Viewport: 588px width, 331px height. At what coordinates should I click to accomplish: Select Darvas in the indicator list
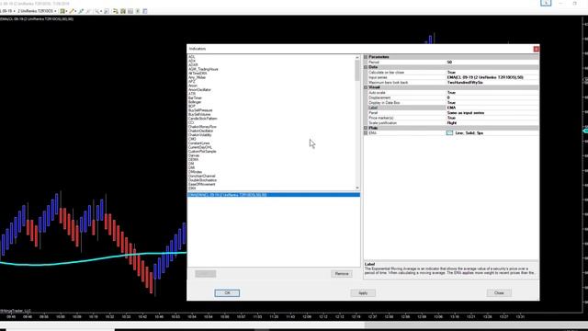click(194, 155)
